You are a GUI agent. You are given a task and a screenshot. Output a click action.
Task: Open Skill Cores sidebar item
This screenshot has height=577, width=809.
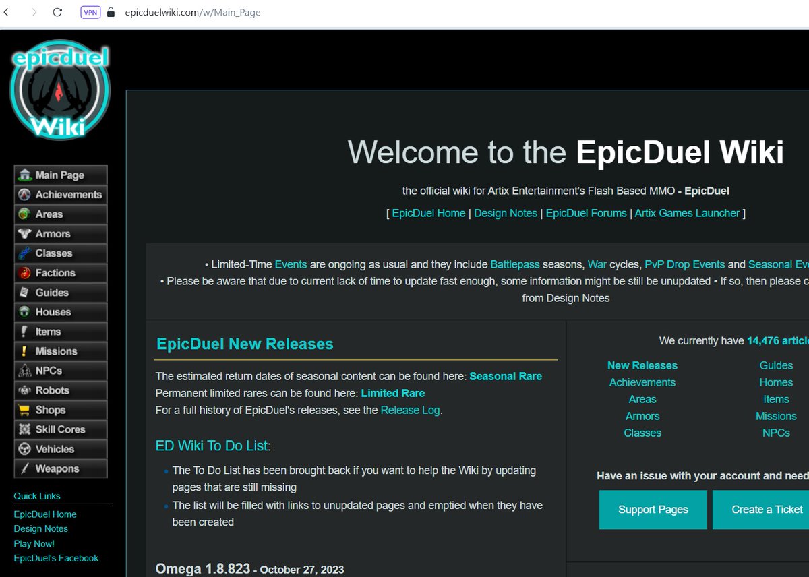coord(61,429)
